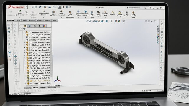Click the Update Speedpak tool
This screenshot has width=189, height=106.
[x=120, y=14]
